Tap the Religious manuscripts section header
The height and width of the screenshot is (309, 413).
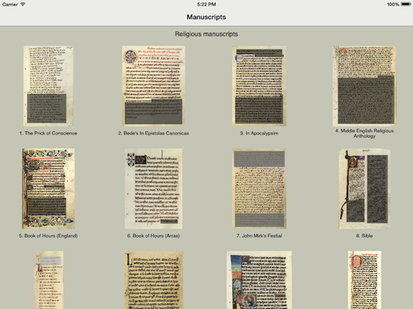[206, 34]
